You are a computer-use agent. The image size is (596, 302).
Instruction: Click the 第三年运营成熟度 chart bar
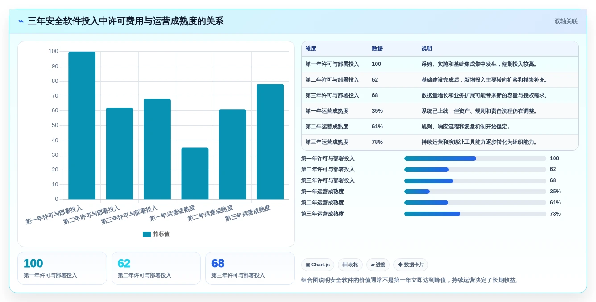(270, 142)
